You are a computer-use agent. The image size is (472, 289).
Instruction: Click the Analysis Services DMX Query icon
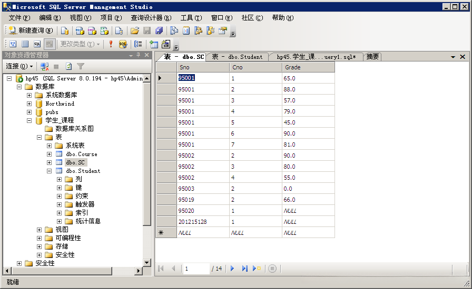click(x=92, y=30)
